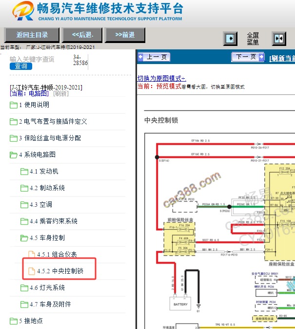
Task: Expand 1 使用说明 tree item
Action: 34,105
